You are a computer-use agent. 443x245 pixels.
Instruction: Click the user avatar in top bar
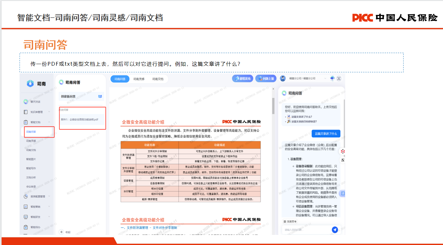click(x=283, y=79)
